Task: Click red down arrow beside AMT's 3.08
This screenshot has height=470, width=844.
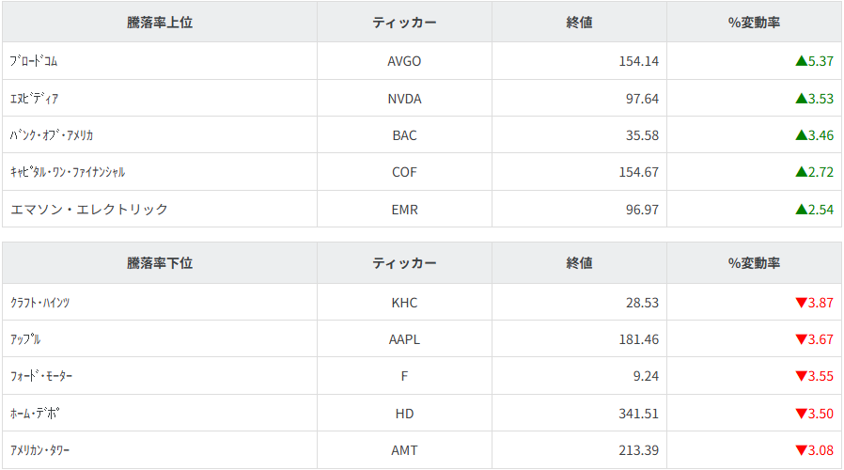Action: (801, 450)
